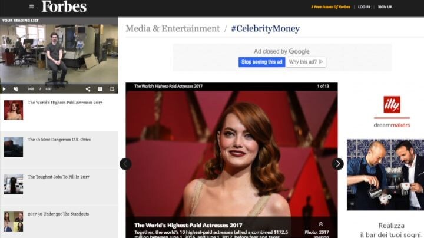424x238 pixels.
Task: Click the illy dreammakers ad logo
Action: point(392,105)
